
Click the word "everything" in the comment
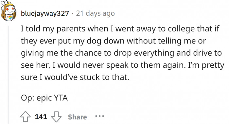click(x=154, y=53)
